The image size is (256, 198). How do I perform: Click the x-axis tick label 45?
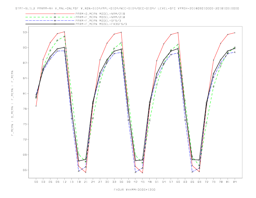click(143, 182)
